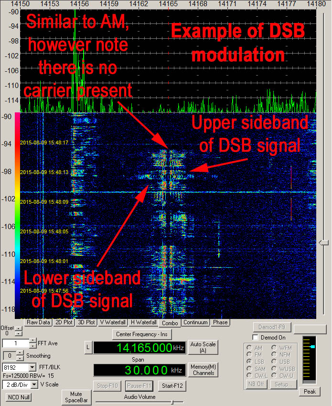Click the Auto Scale (A) button
The width and height of the screenshot is (332, 406).
203,347
